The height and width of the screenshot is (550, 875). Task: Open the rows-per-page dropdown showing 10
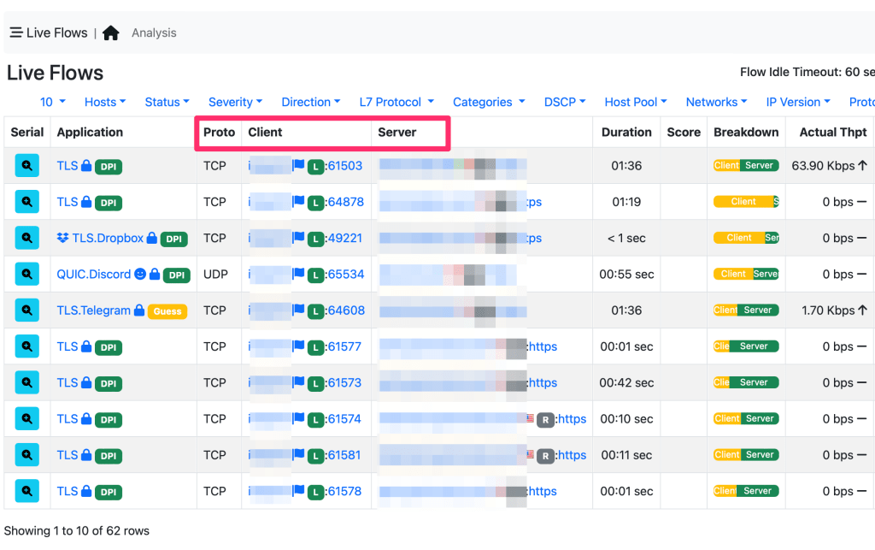[x=52, y=102]
